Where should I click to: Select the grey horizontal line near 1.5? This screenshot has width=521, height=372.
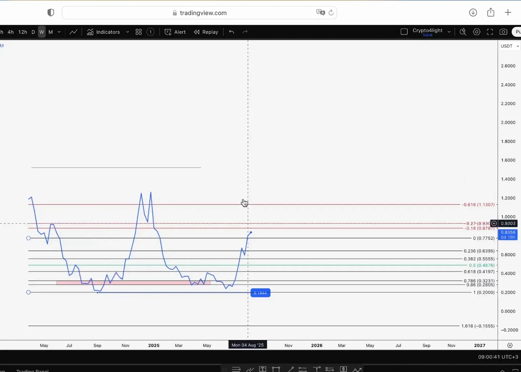(x=116, y=167)
